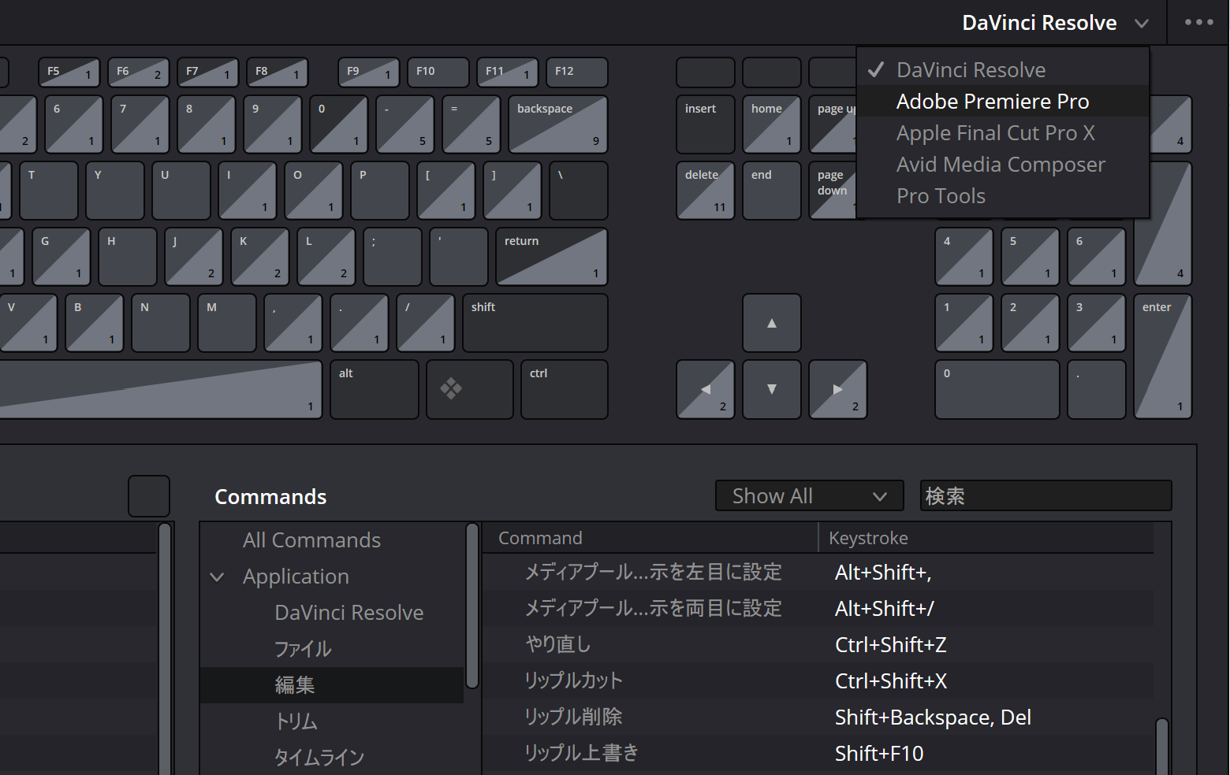Select the right alt key

point(375,389)
